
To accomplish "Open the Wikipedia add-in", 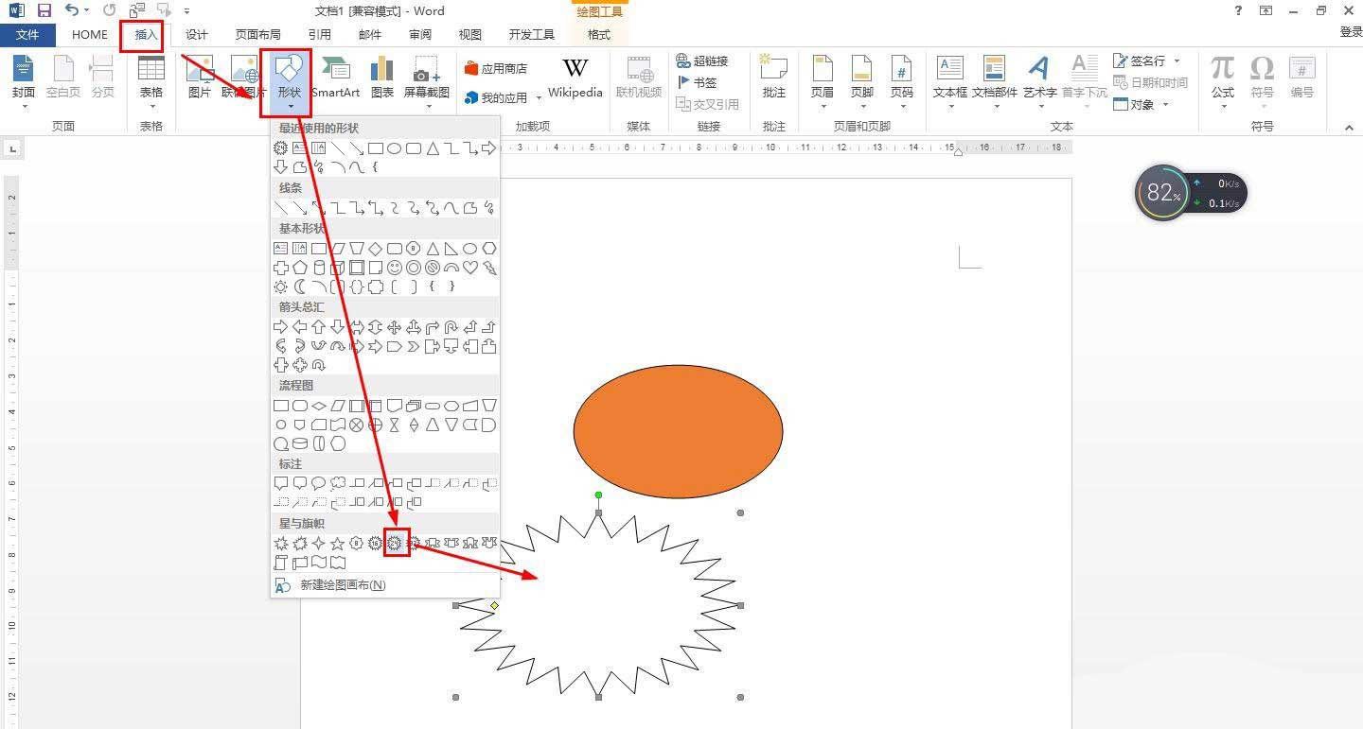I will pyautogui.click(x=575, y=78).
